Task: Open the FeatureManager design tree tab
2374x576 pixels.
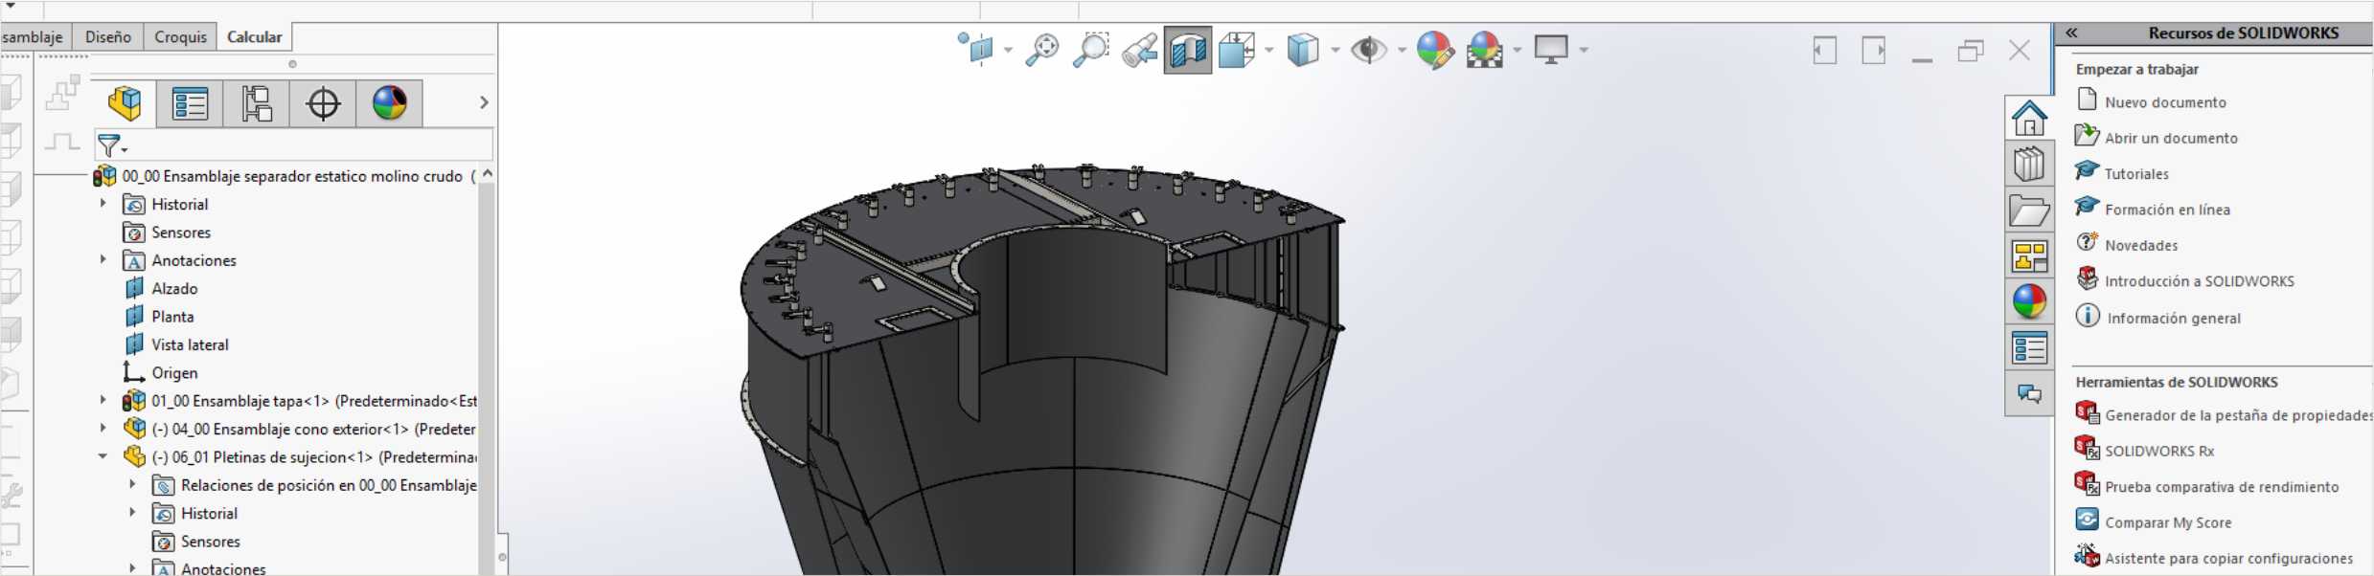Action: tap(125, 103)
